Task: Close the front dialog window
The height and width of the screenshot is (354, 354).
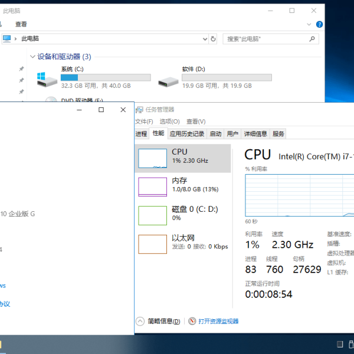Action: 123,110
